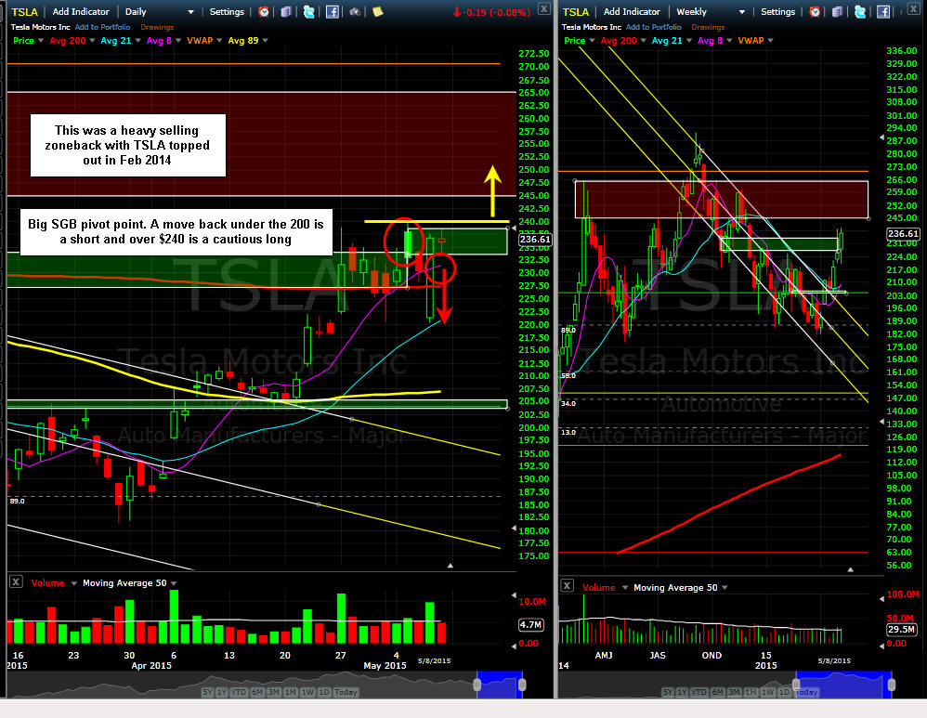Click the blue range selection in the Daily overview strip
Viewport: 927px width, 718px height.
click(500, 685)
